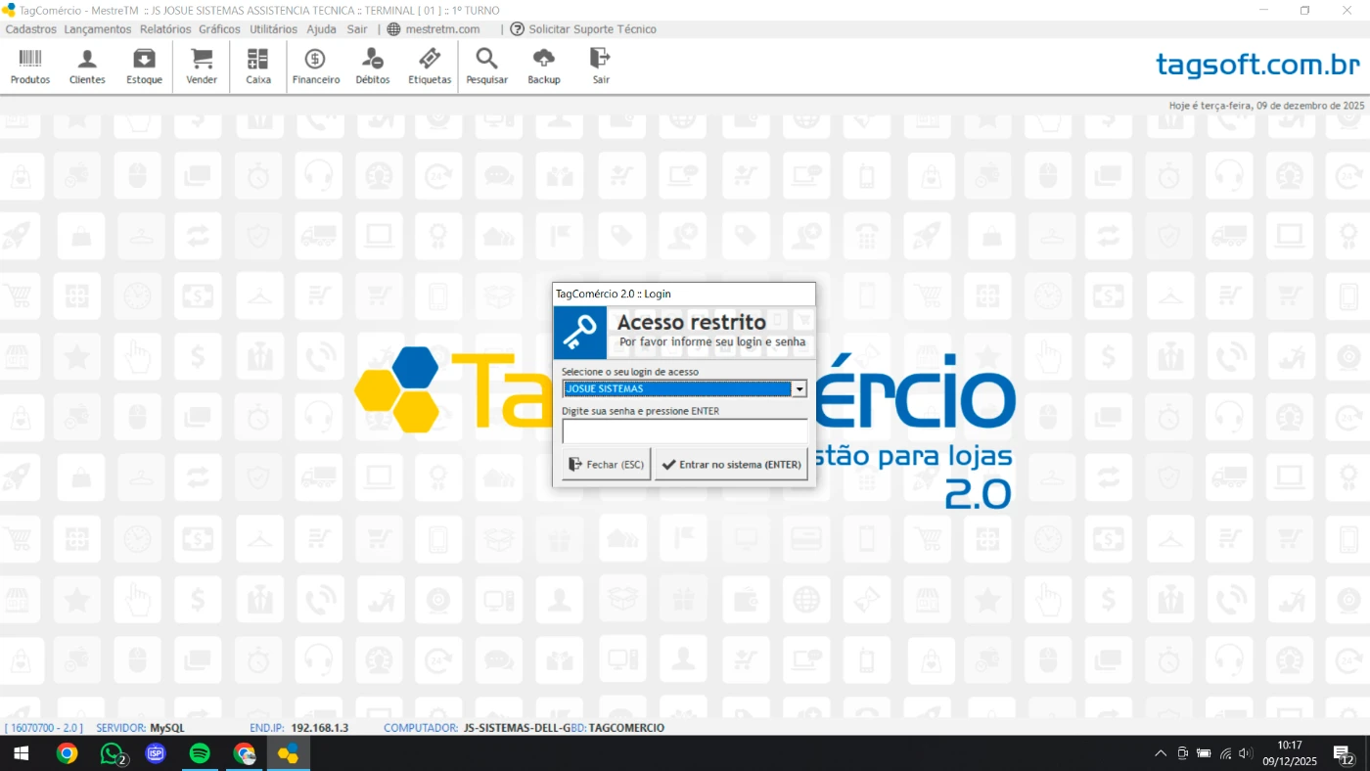
Task: Open the Débitos toolbar icon
Action: 373,60
